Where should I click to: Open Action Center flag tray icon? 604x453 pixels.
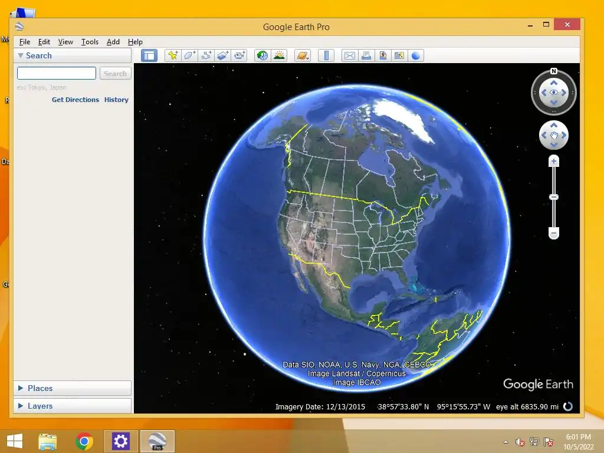coord(549,442)
